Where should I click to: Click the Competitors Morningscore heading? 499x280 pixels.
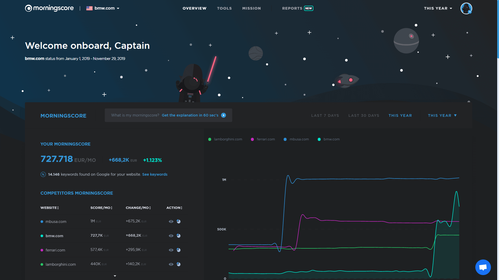77,193
